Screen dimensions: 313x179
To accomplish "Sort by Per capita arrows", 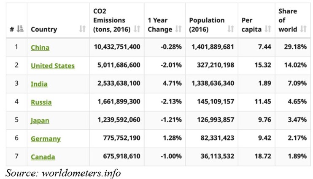I will coord(268,29).
